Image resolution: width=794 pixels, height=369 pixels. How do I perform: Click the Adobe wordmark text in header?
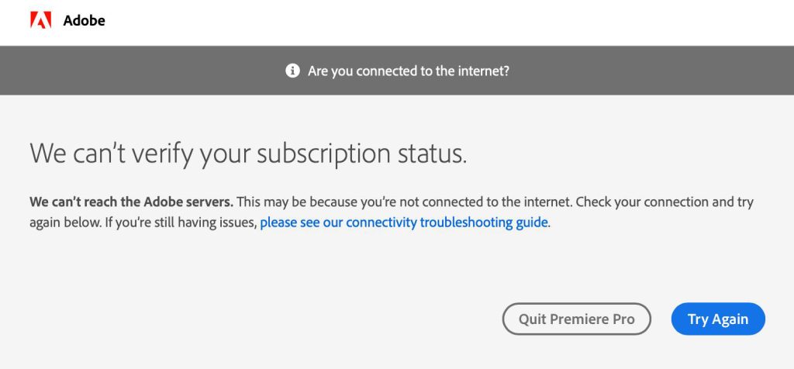84,21
